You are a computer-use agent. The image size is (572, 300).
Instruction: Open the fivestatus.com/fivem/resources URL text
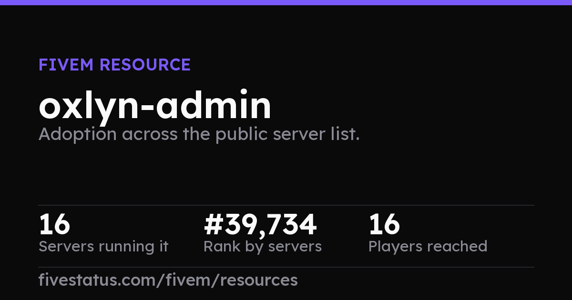168,280
